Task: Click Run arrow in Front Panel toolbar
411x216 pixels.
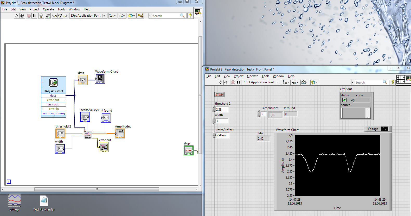Action: (221, 82)
